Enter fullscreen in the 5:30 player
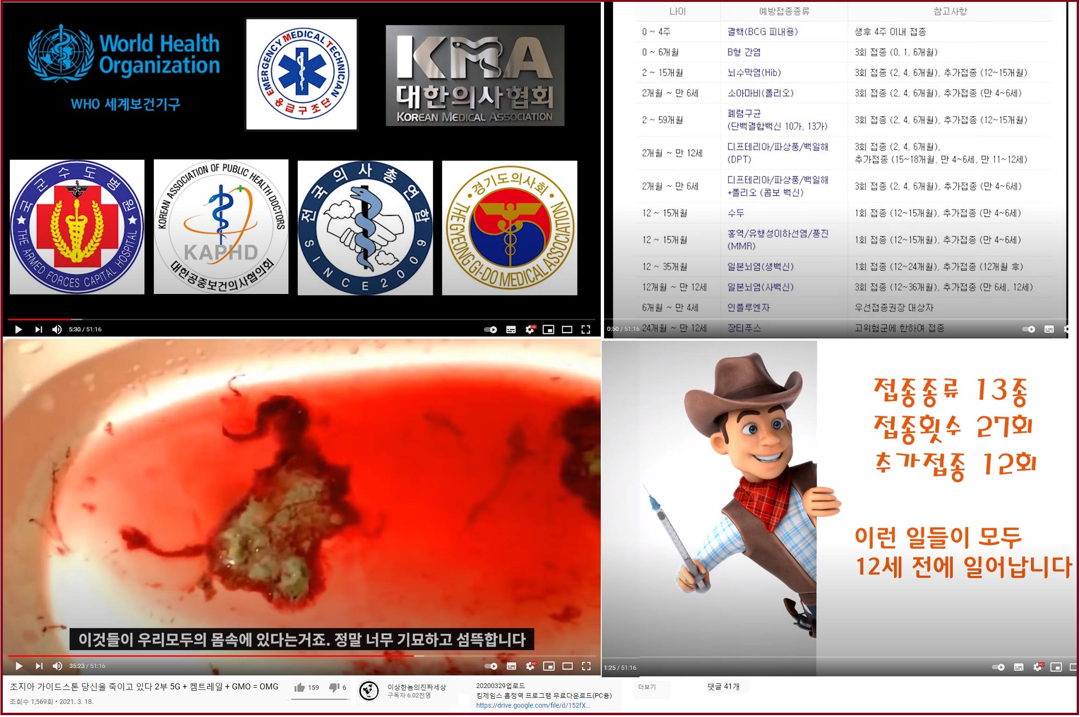The height and width of the screenshot is (717, 1080). [x=586, y=330]
